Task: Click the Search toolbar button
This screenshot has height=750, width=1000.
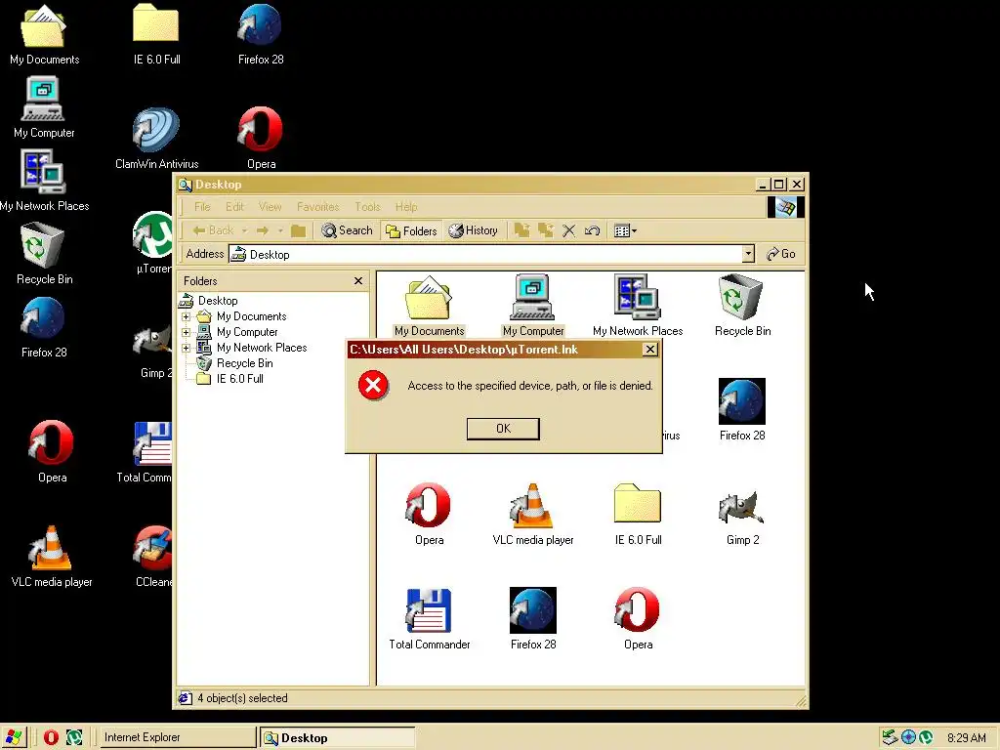Action: 347,230
